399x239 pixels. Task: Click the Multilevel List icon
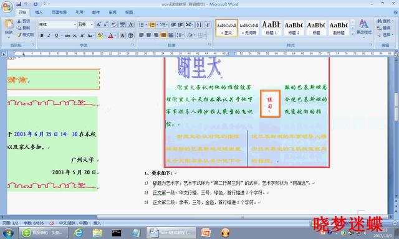(x=163, y=25)
